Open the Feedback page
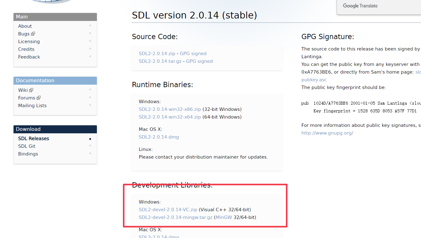This screenshot has height=238, width=421. 29,57
